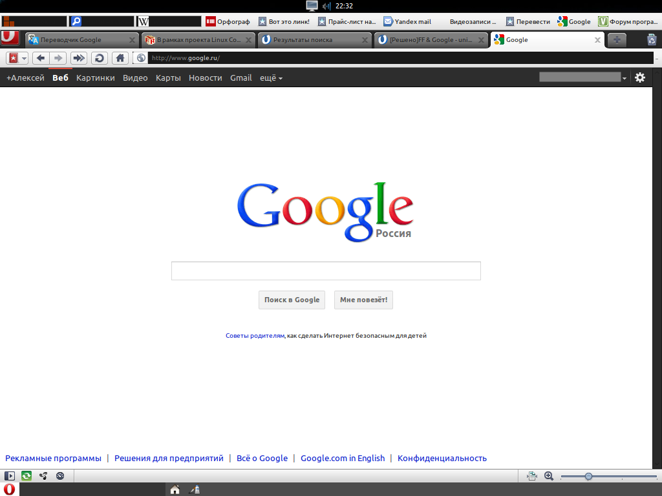
Task: Click the back navigation arrow
Action: tap(40, 58)
